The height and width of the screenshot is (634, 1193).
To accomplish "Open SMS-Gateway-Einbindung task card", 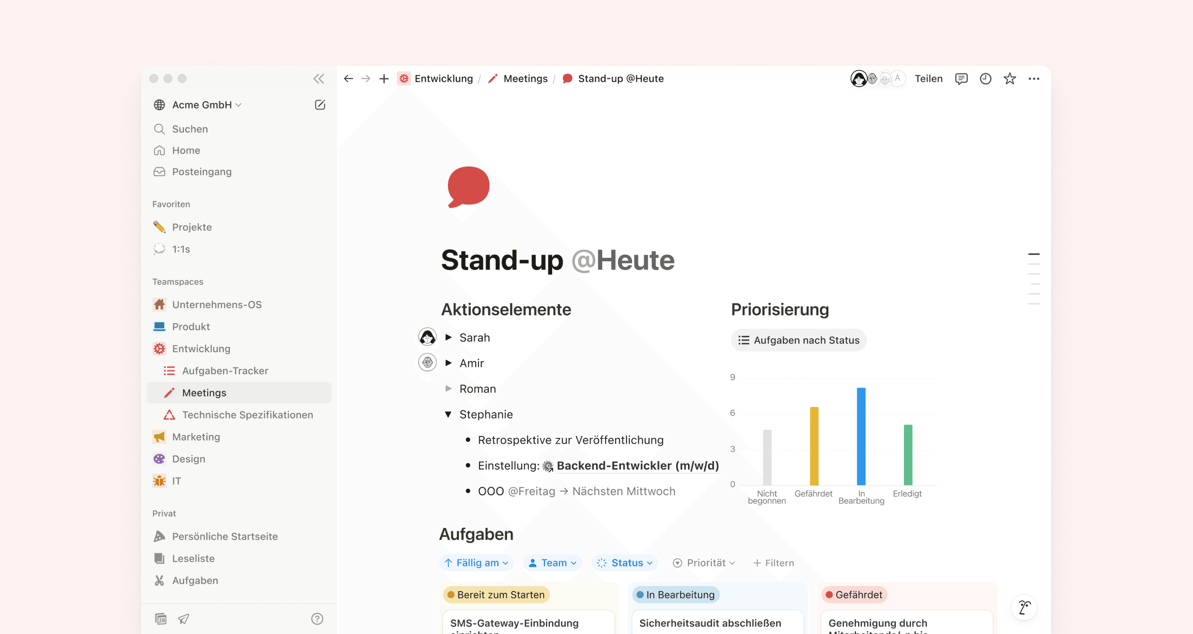I will point(529,623).
